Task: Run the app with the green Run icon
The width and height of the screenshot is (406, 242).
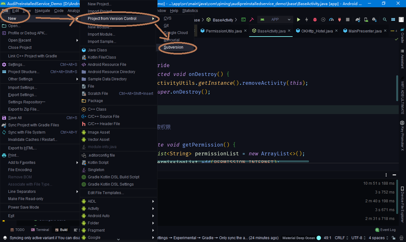Action: tap(299, 19)
